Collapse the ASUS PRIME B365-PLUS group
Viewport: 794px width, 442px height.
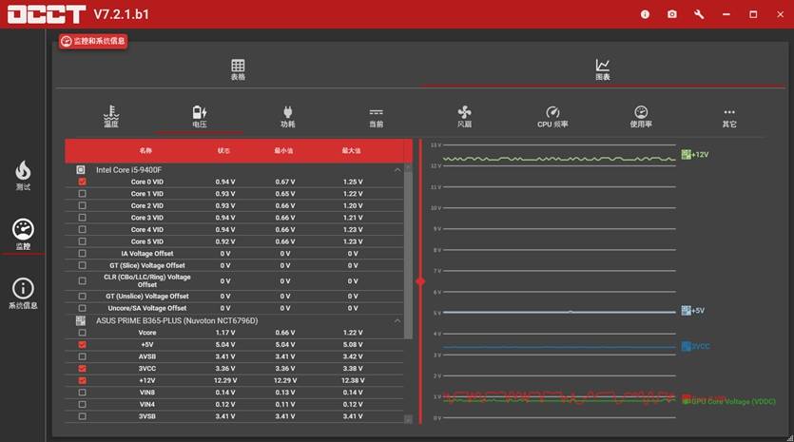click(x=397, y=320)
